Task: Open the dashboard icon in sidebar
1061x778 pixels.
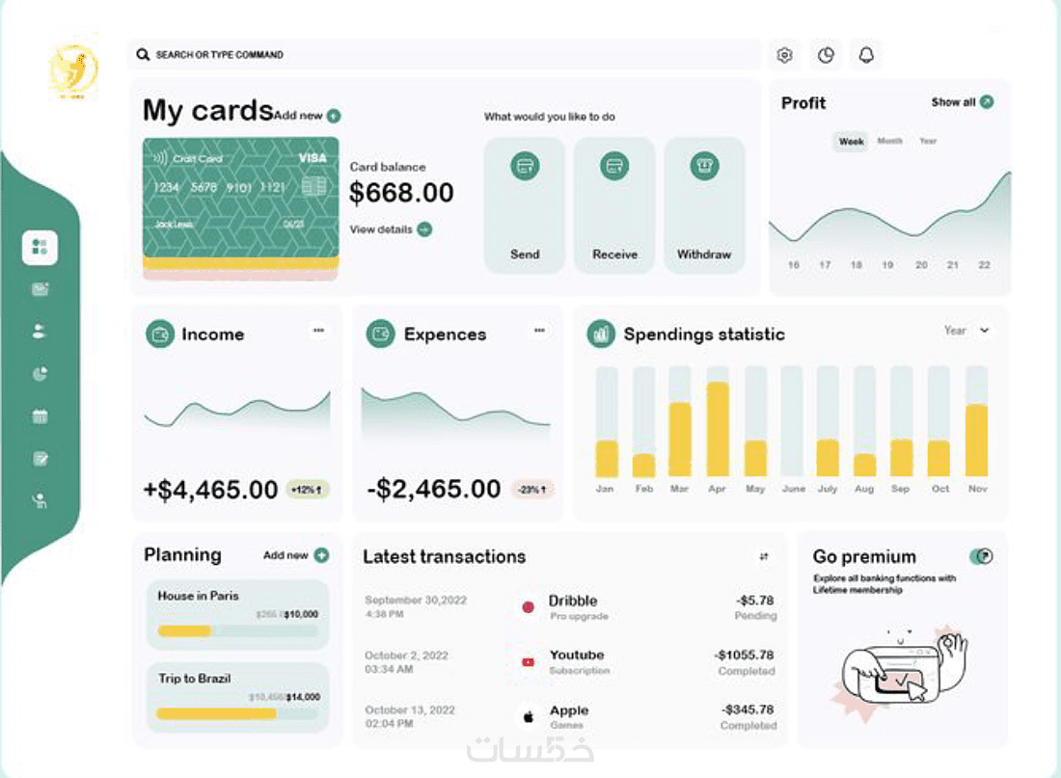Action: (40, 247)
